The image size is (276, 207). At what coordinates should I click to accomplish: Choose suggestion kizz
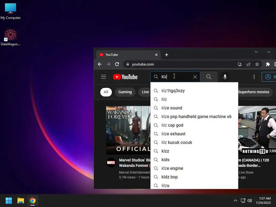[x=194, y=151]
